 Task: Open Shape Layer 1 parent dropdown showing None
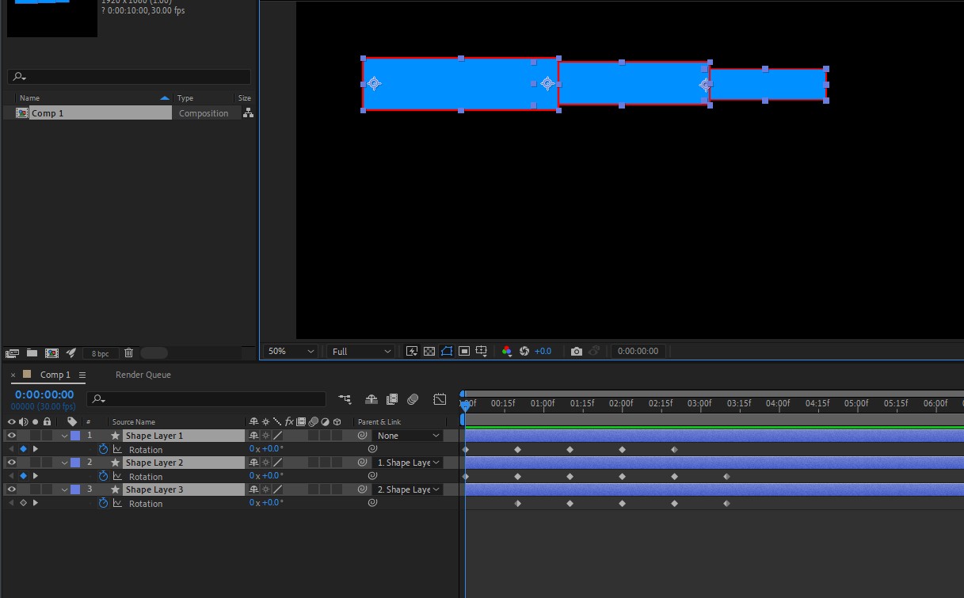pyautogui.click(x=408, y=436)
